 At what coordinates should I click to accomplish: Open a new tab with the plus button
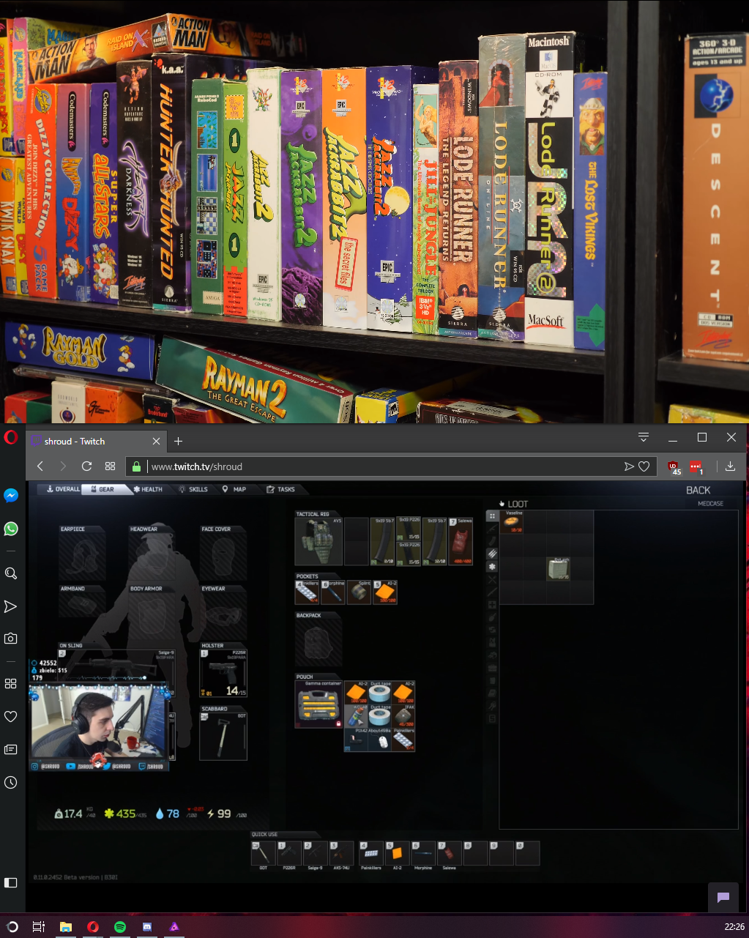coord(178,441)
